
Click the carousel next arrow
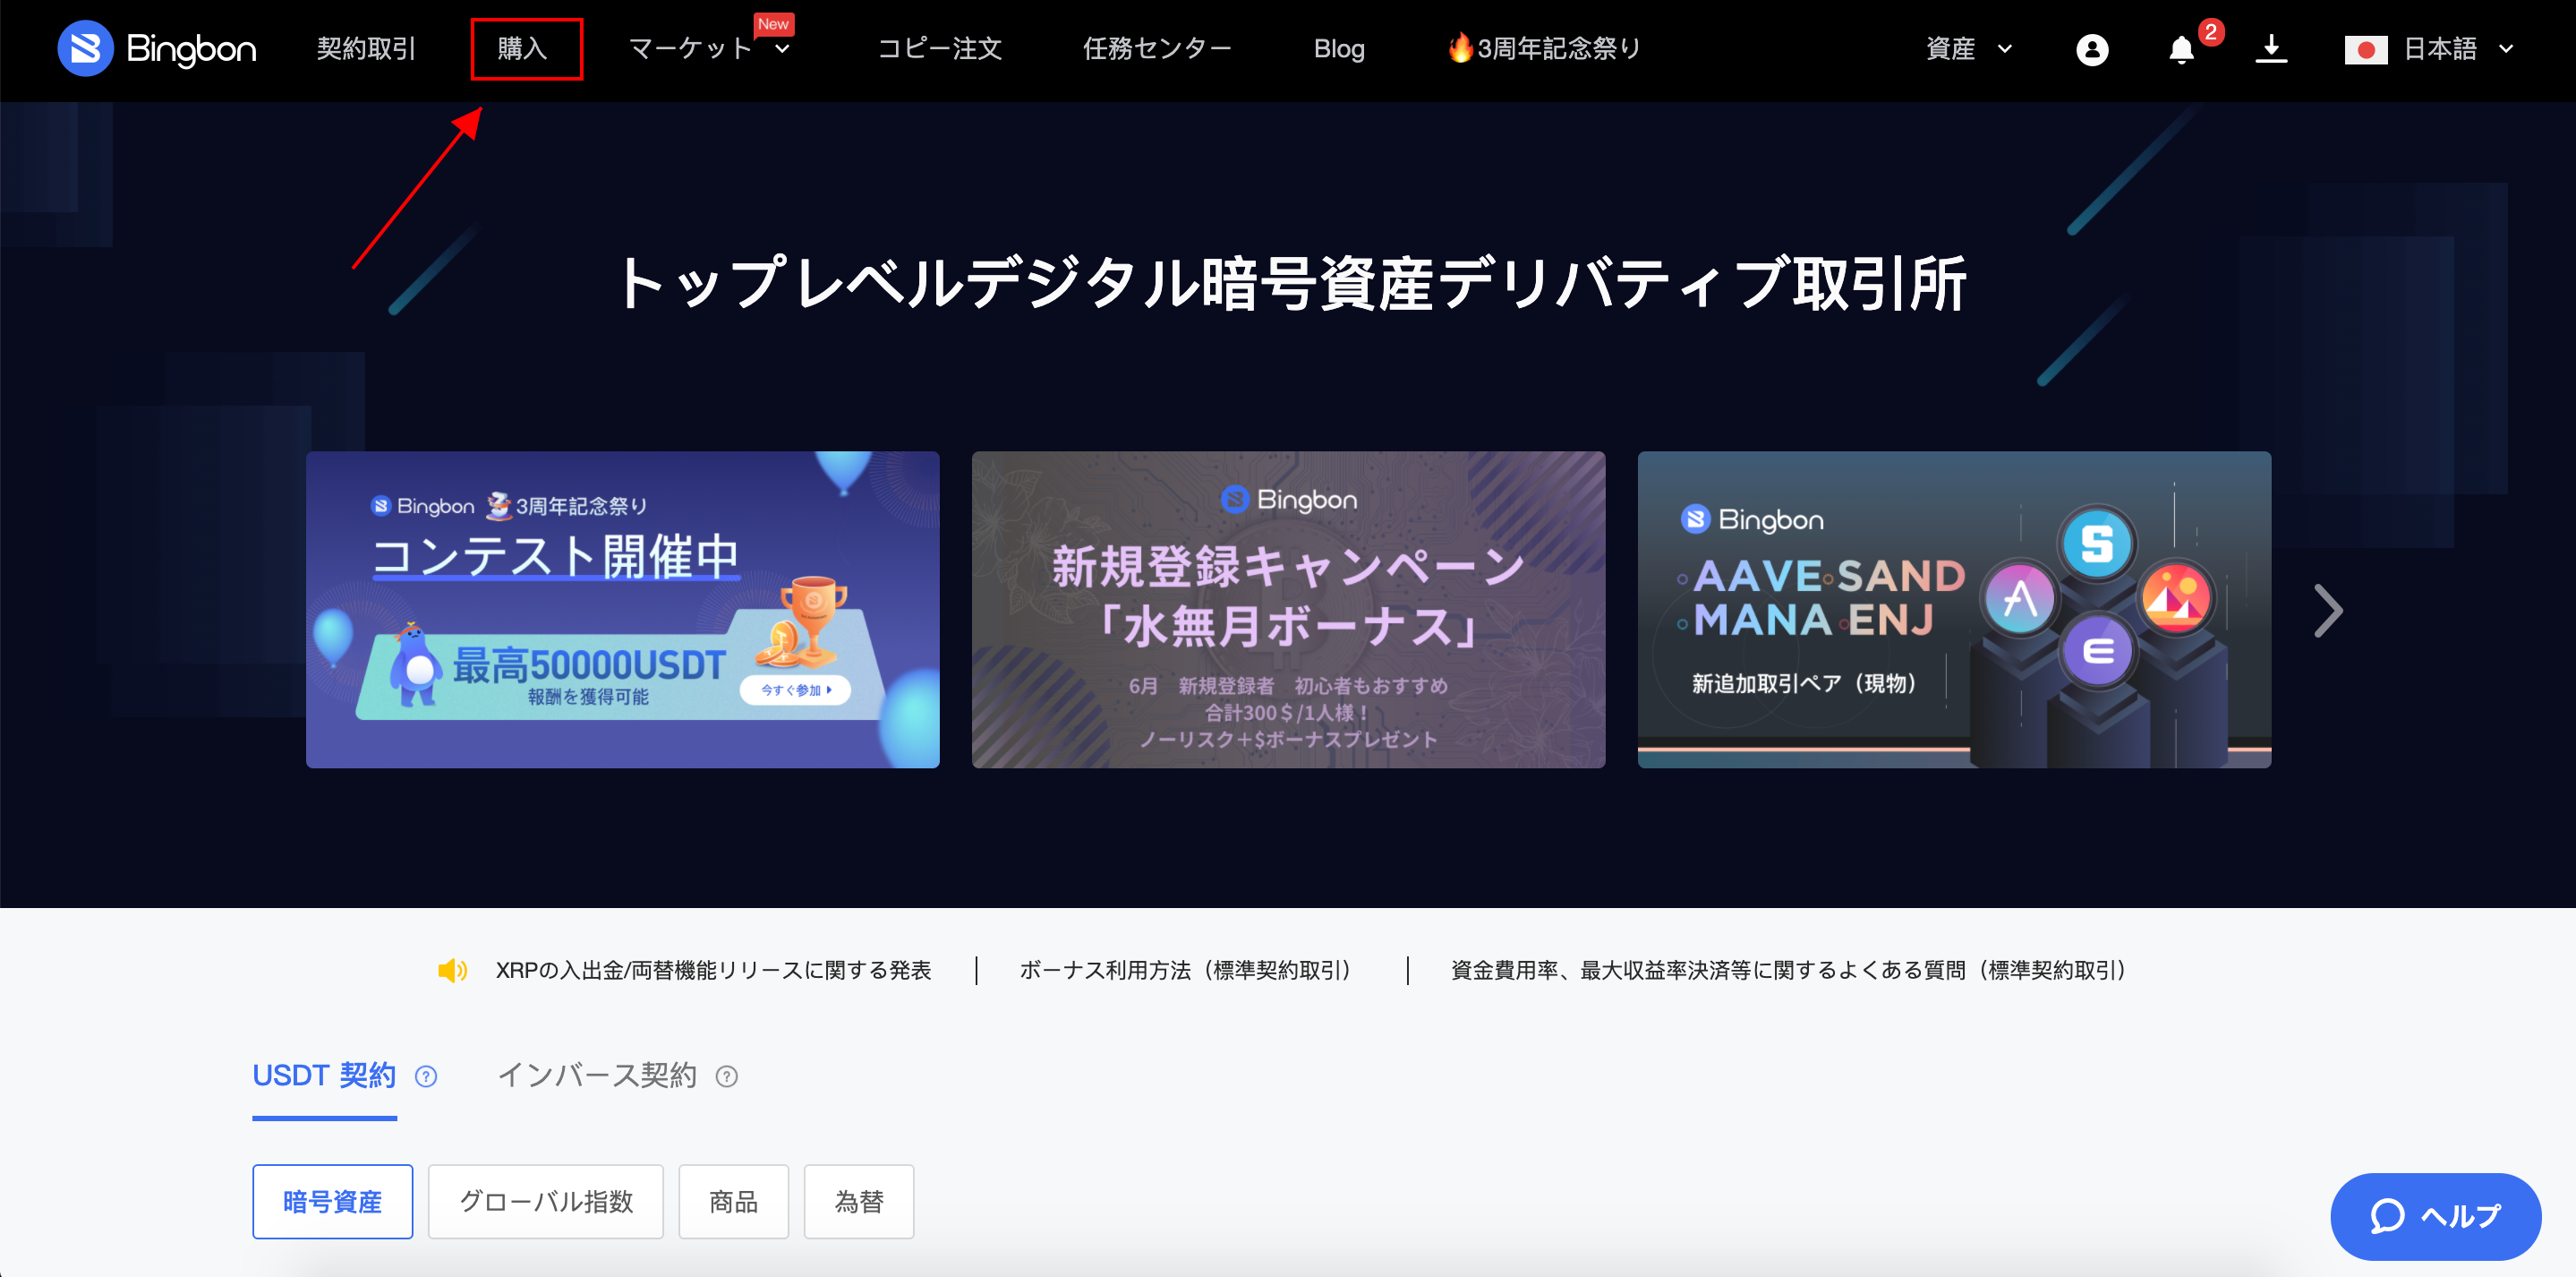[x=2328, y=611]
